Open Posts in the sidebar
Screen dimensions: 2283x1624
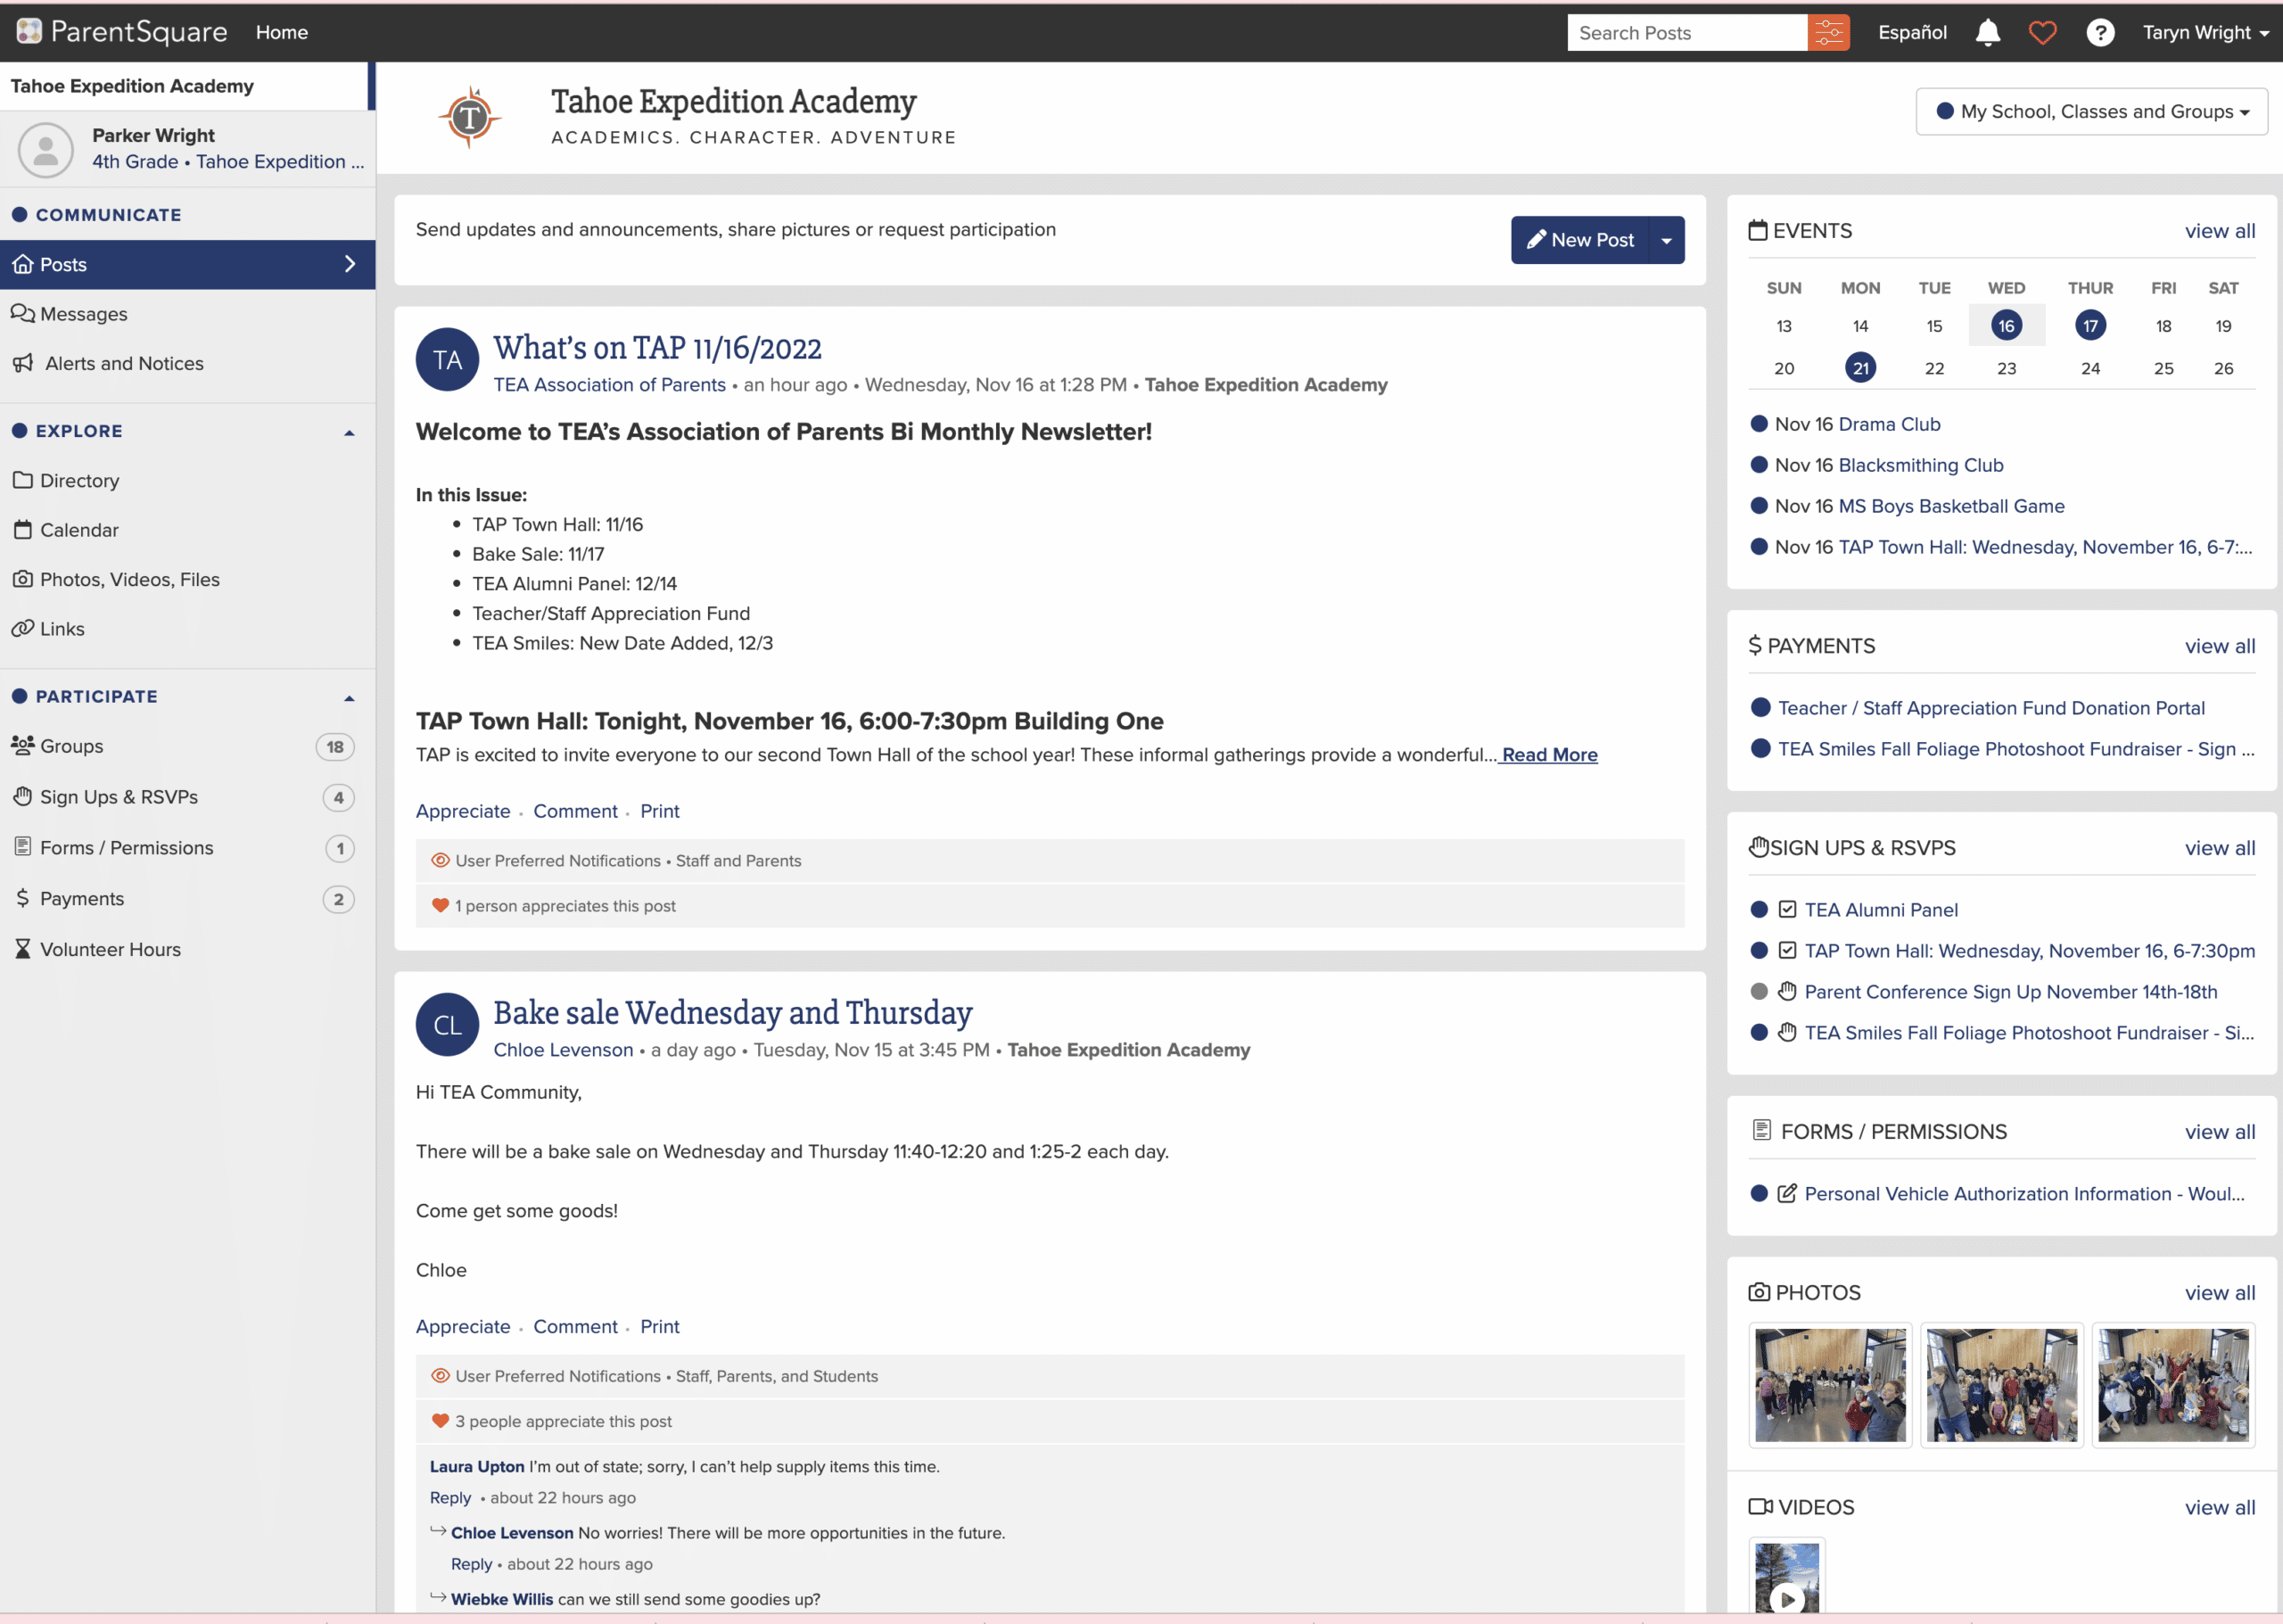coord(188,264)
